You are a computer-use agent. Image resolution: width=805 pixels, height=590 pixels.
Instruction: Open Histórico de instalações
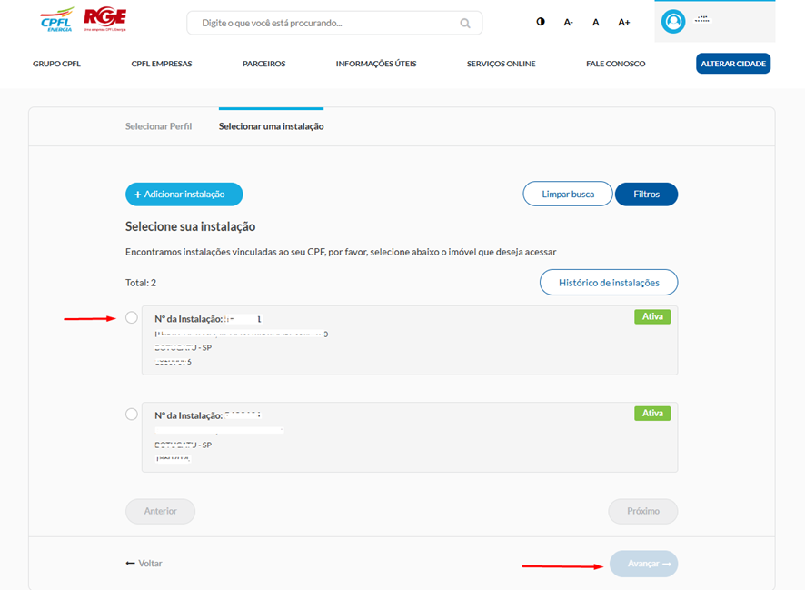[x=608, y=283]
